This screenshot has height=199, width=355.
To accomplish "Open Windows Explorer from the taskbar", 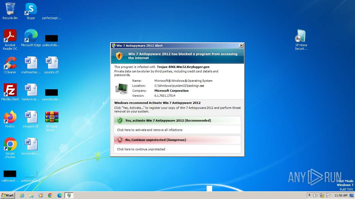I will [x=31, y=195].
